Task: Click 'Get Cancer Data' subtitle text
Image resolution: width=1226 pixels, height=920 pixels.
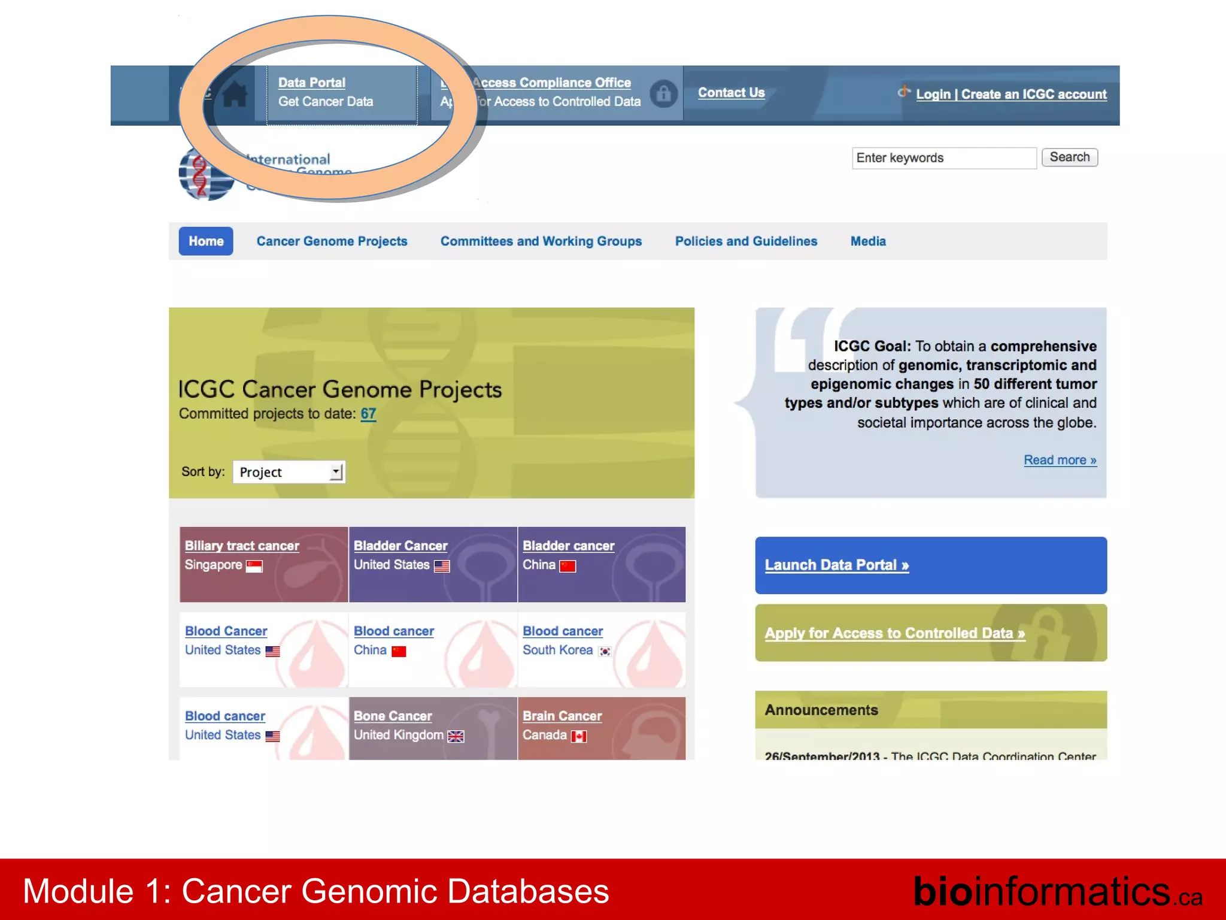Action: click(326, 102)
